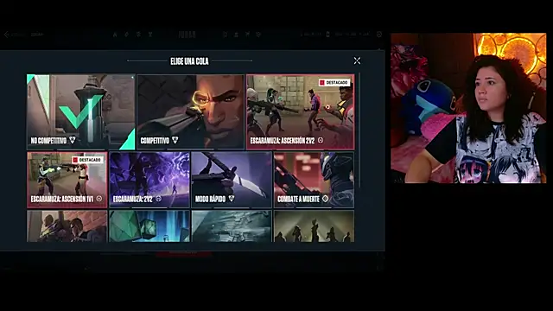Open bottom-row card with brick wall artwork
This screenshot has width=553, height=311.
coord(67,226)
